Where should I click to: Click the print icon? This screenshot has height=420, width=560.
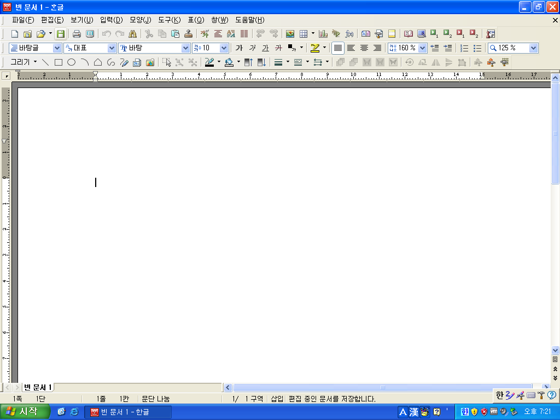(77, 34)
